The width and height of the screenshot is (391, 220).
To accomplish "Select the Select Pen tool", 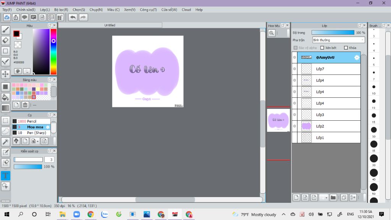I will click(5, 152).
